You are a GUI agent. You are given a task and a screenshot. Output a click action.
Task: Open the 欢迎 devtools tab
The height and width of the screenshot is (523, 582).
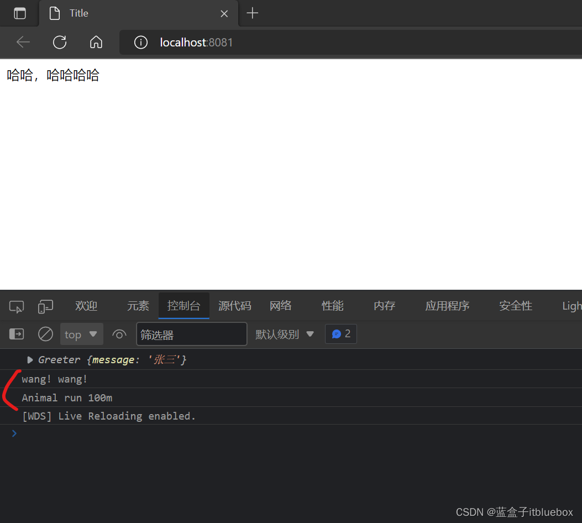(86, 306)
